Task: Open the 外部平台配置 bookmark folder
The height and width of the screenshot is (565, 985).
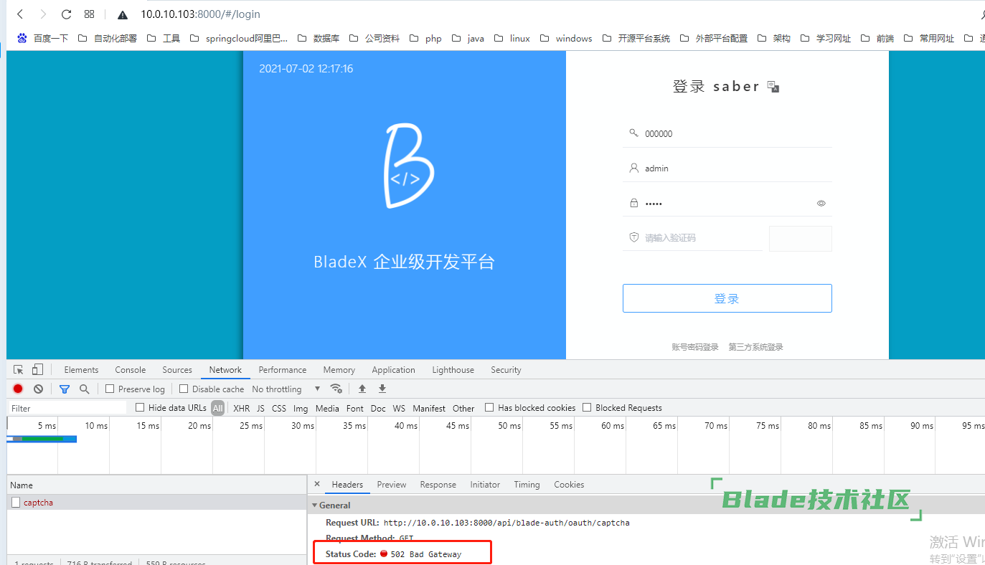Action: tap(714, 39)
